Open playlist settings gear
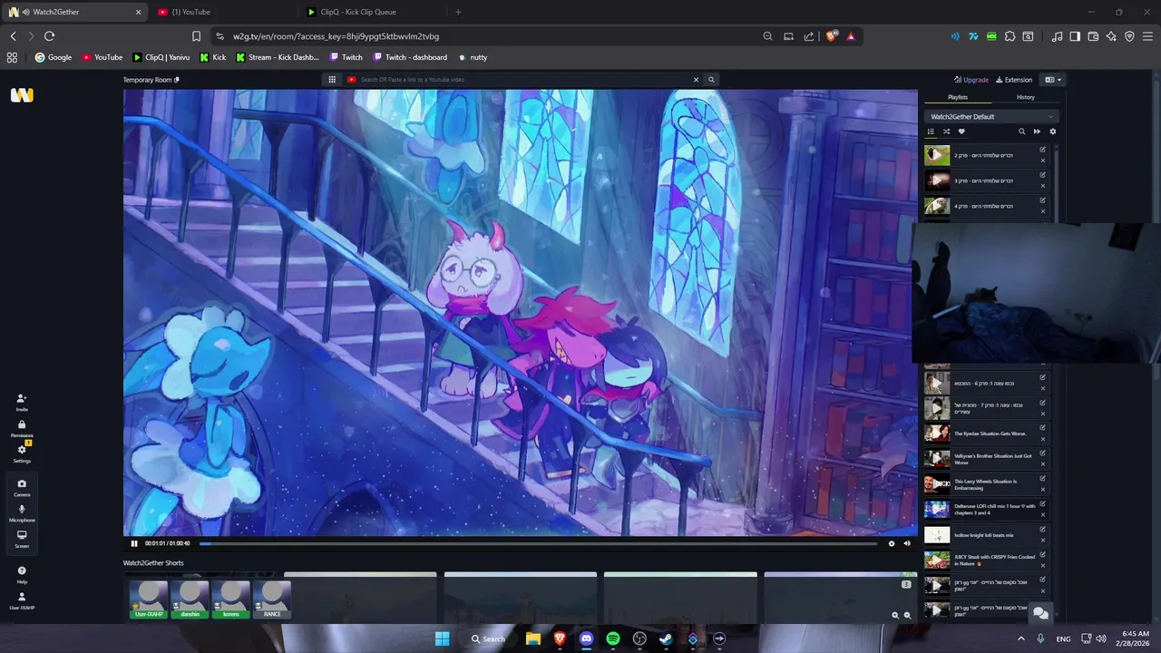 [x=1052, y=132]
